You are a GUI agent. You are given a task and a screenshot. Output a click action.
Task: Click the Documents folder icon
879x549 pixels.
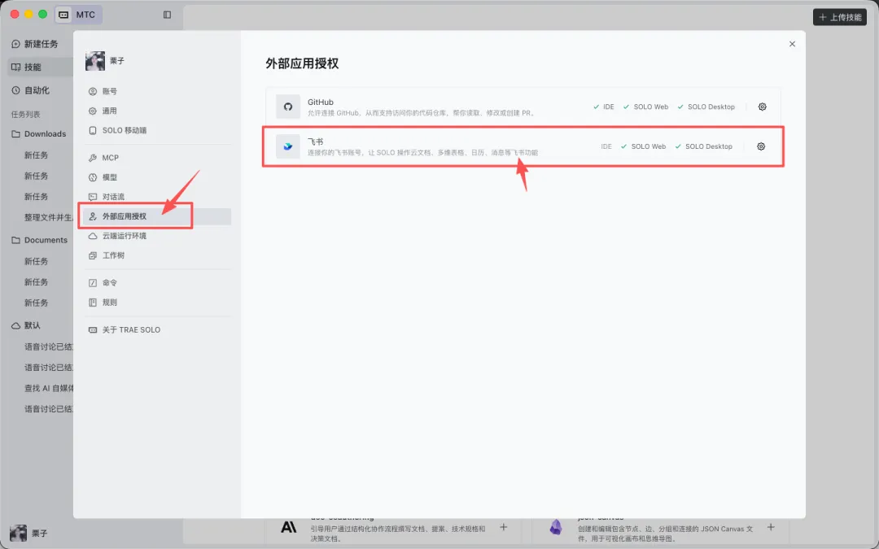15,240
